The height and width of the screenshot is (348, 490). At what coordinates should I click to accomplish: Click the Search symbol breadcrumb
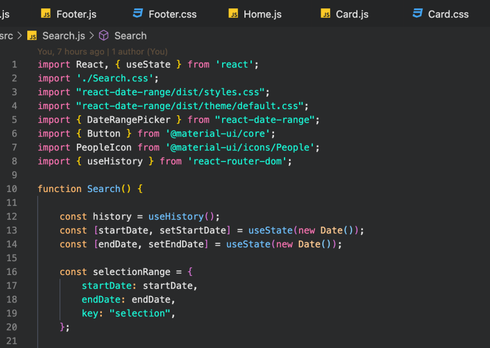point(130,36)
